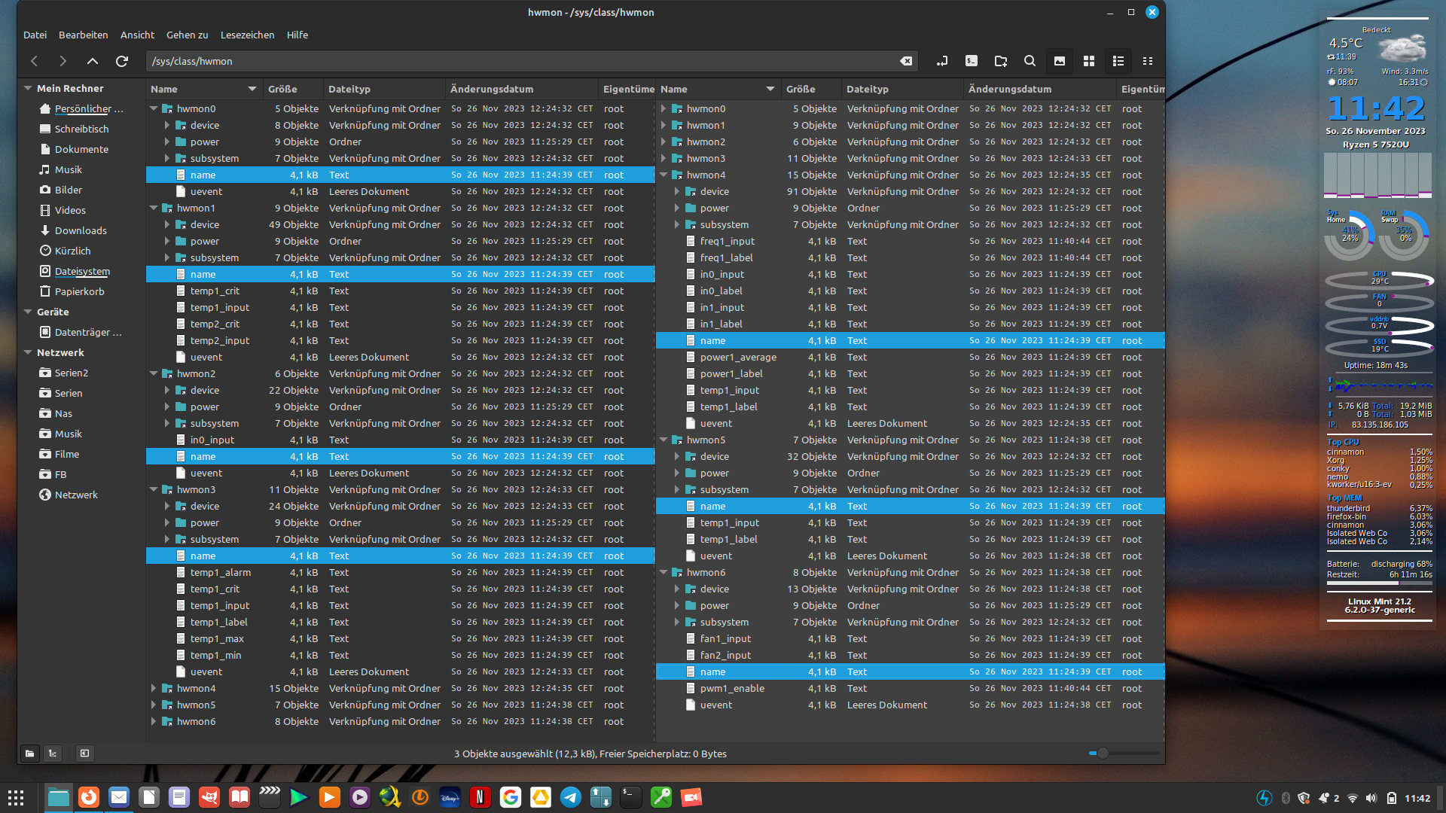
Task: Click the reload/refresh directory icon
Action: [x=122, y=60]
